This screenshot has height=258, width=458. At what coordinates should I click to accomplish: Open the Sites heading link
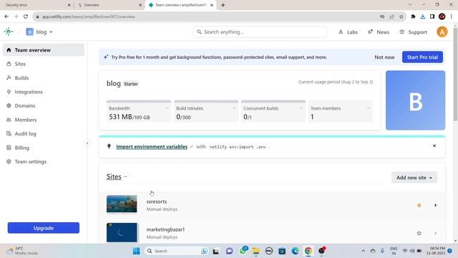pos(114,177)
